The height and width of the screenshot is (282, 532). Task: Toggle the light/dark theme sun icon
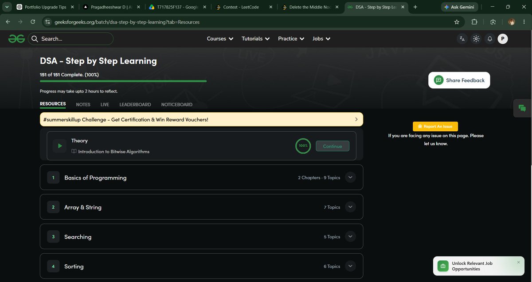click(476, 39)
